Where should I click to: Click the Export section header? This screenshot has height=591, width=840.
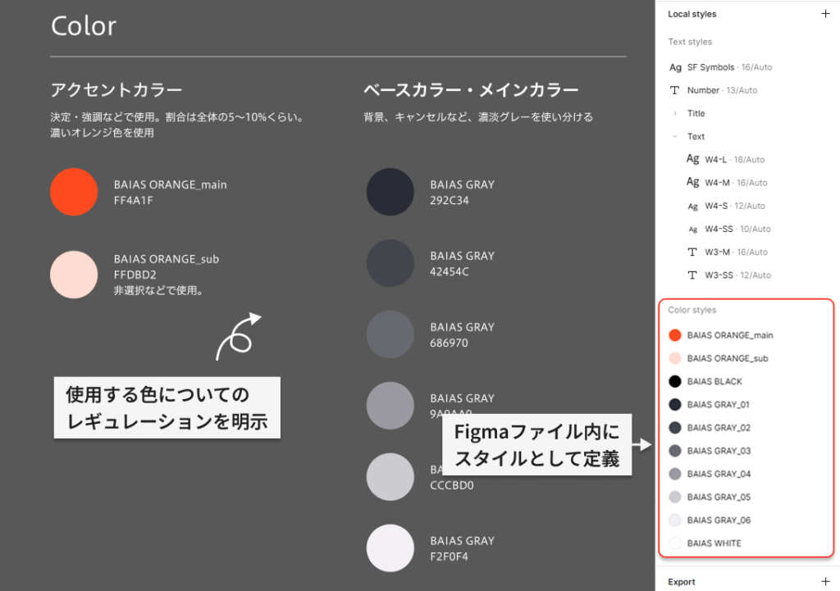[682, 582]
